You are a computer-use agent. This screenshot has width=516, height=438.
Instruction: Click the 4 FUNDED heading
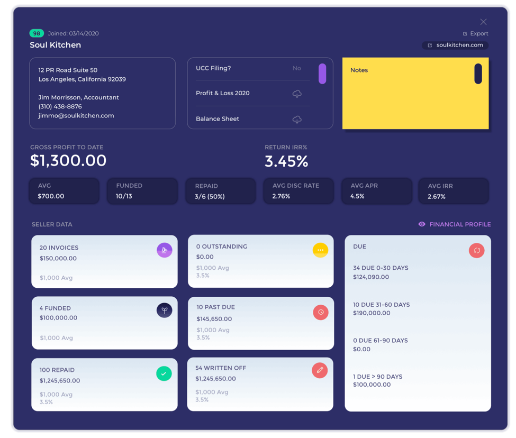point(55,308)
